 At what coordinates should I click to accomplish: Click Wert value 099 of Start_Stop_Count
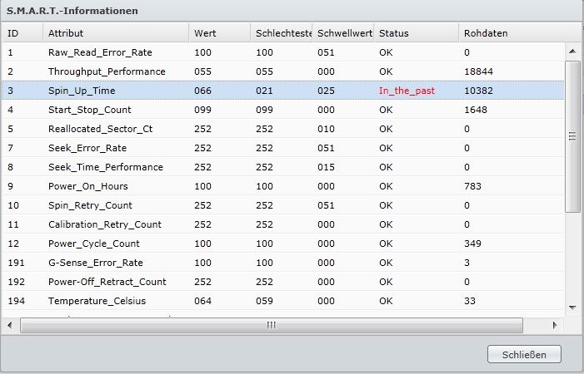click(202, 110)
